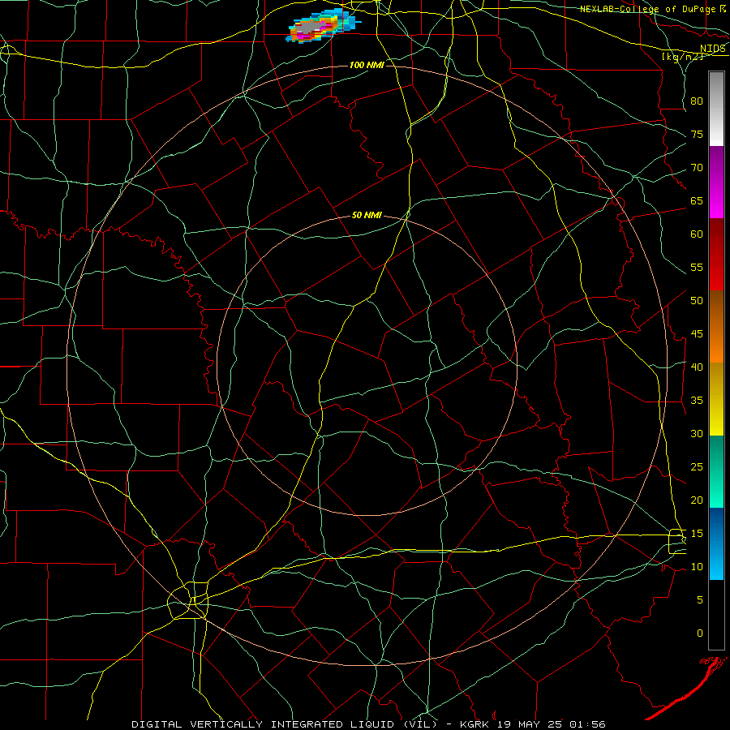Click the "50" value beside the color bar

click(x=697, y=301)
